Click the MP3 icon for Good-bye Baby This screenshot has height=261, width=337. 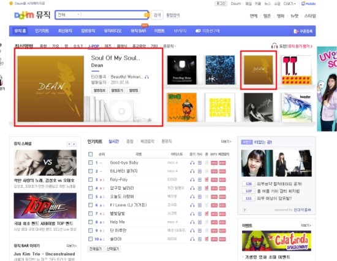(214, 163)
